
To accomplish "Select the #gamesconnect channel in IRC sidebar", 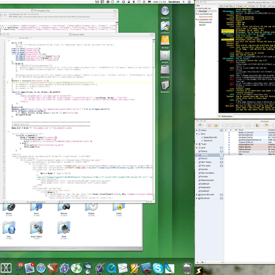I will (205, 17).
